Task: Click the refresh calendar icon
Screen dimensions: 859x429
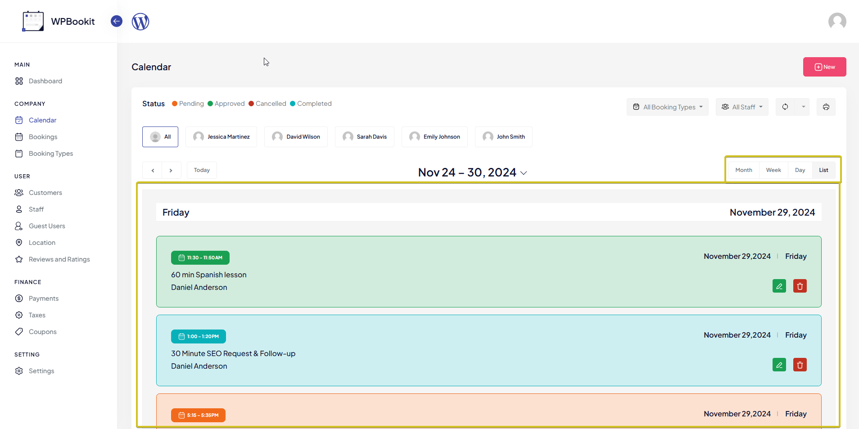Action: pos(785,107)
